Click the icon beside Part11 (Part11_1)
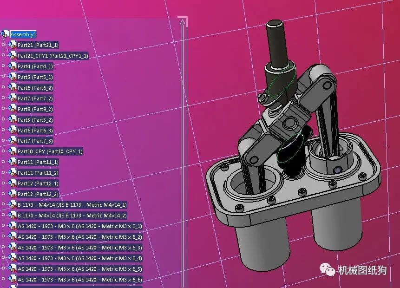This screenshot has height=288, width=400. coord(12,162)
